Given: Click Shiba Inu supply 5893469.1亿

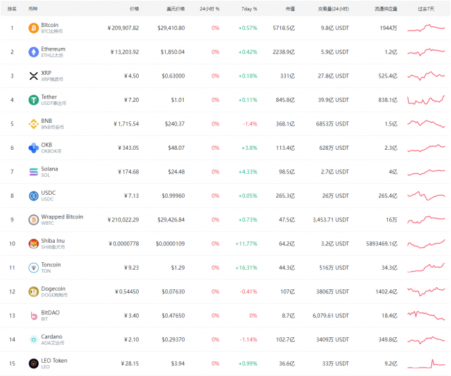Looking at the screenshot, I should click(382, 243).
